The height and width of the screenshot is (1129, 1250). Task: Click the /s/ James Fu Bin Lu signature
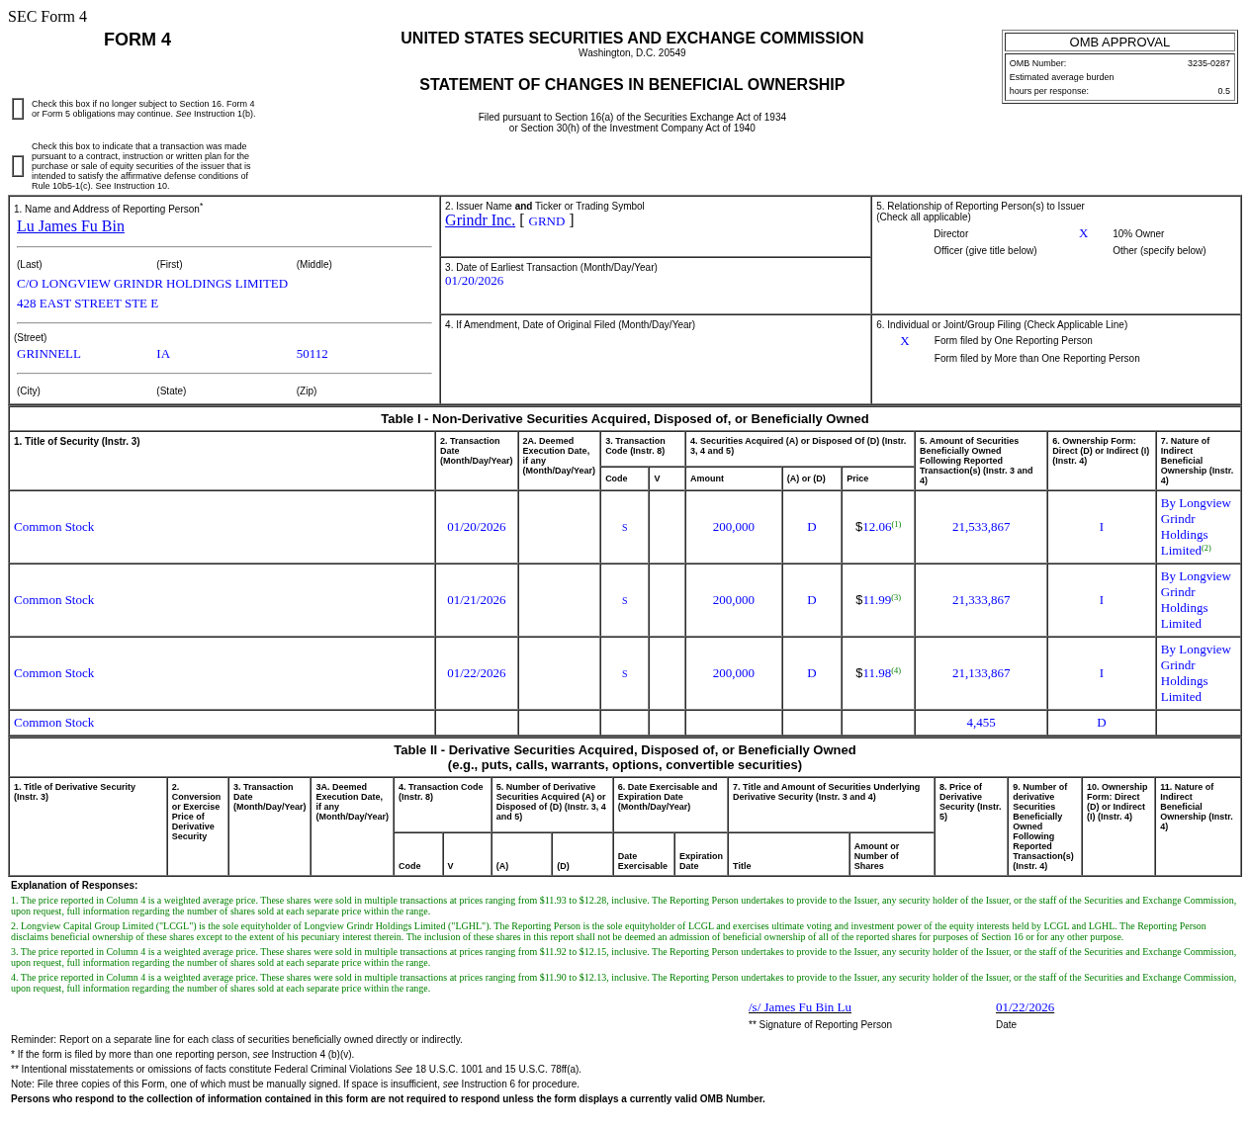[800, 1007]
